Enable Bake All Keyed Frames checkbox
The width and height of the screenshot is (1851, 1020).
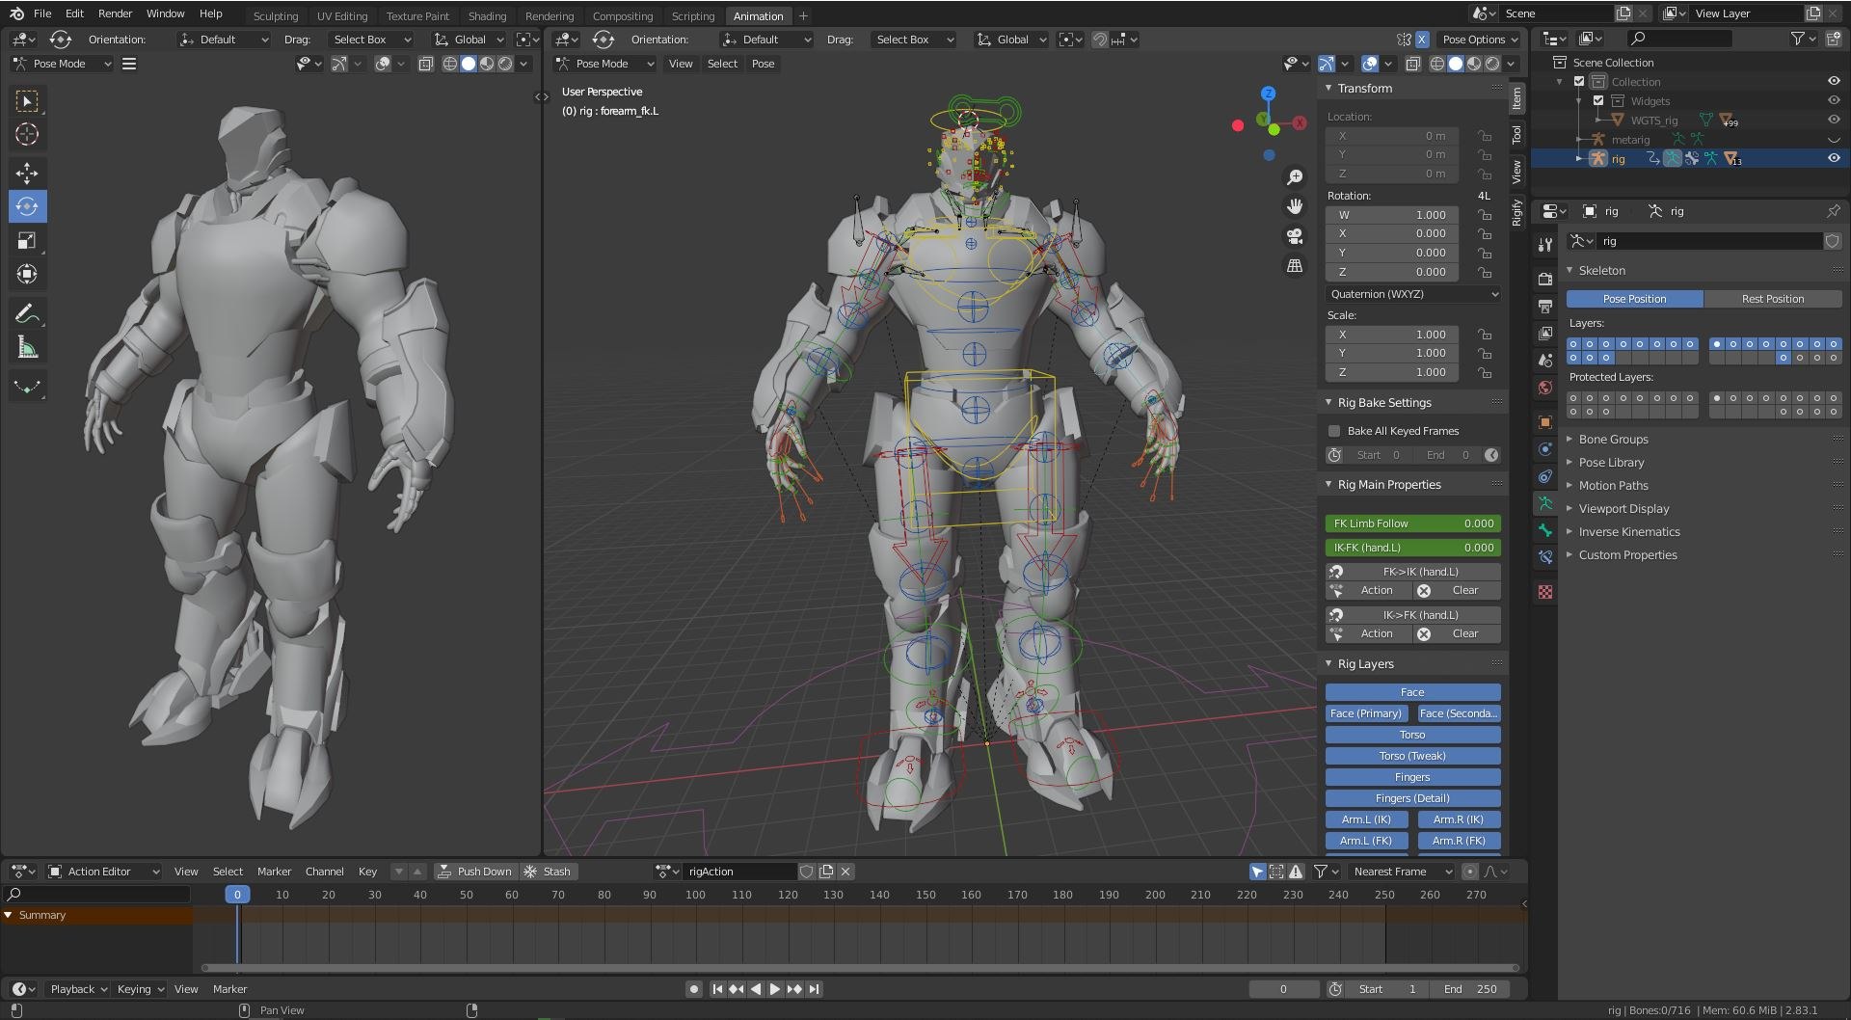[1334, 431]
